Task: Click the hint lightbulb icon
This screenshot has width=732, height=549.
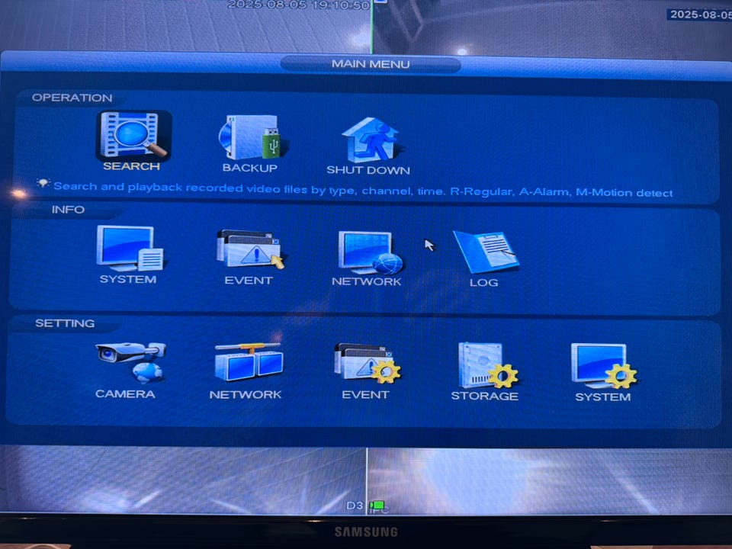Action: pos(43,183)
